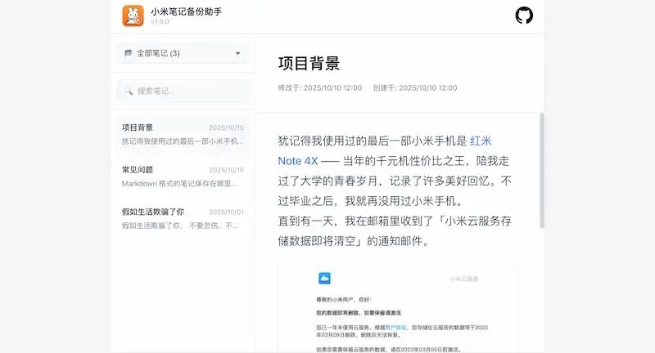The image size is (655, 353).
Task: Click the Xiaomi Cloud icon in email image
Action: click(324, 278)
